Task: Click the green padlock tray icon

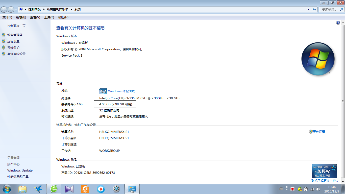Action: pyautogui.click(x=300, y=189)
